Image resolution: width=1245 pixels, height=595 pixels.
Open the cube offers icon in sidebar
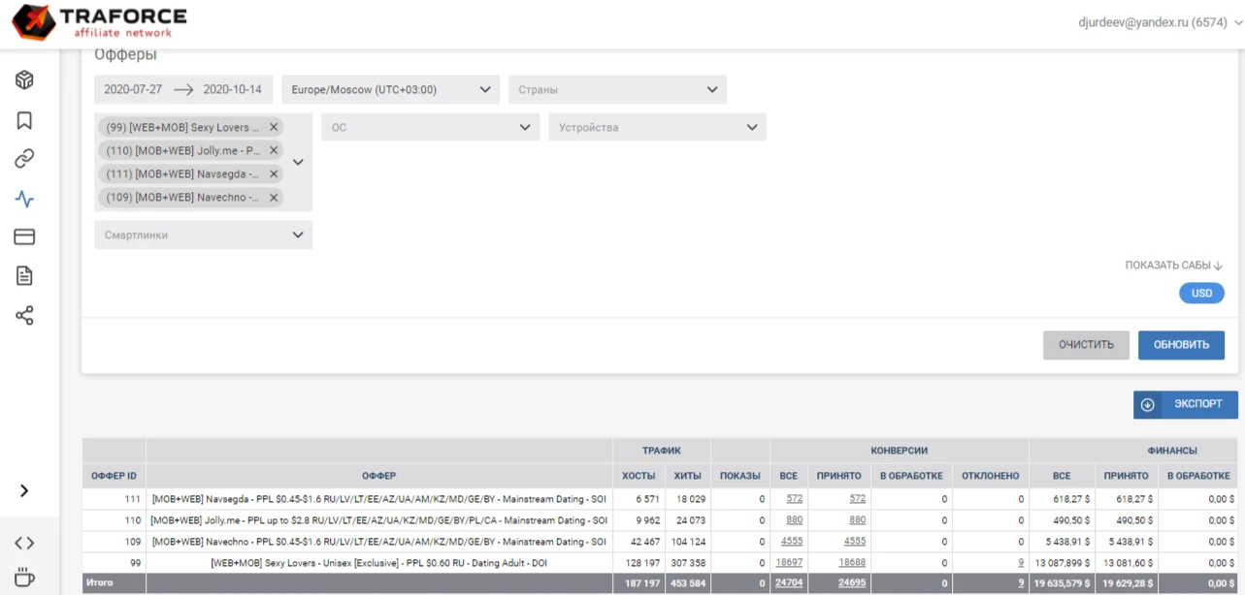pos(24,80)
